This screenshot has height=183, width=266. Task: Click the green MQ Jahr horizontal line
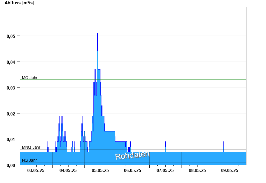pyautogui.click(x=133, y=80)
